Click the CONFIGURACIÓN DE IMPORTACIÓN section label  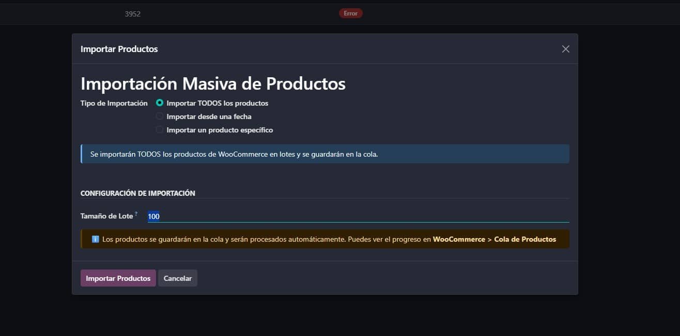coord(137,193)
